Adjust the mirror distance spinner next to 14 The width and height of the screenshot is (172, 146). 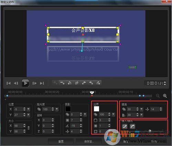click(161, 109)
